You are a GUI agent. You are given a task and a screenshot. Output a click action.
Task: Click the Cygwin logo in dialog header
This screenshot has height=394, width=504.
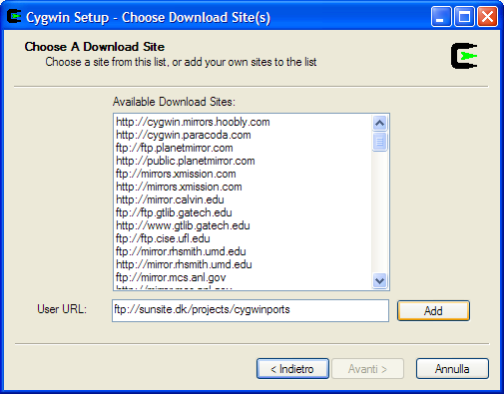point(464,56)
